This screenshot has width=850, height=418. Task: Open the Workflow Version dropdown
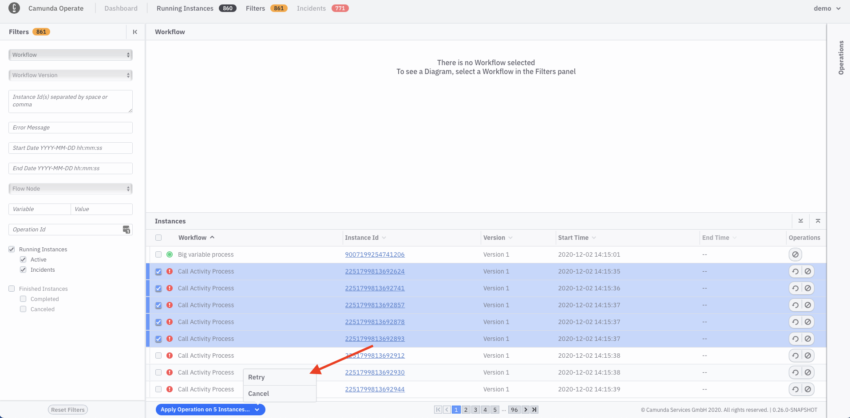pyautogui.click(x=71, y=75)
